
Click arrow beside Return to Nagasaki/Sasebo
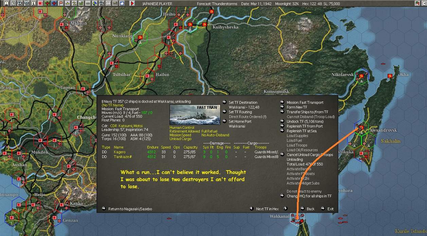[104, 209]
